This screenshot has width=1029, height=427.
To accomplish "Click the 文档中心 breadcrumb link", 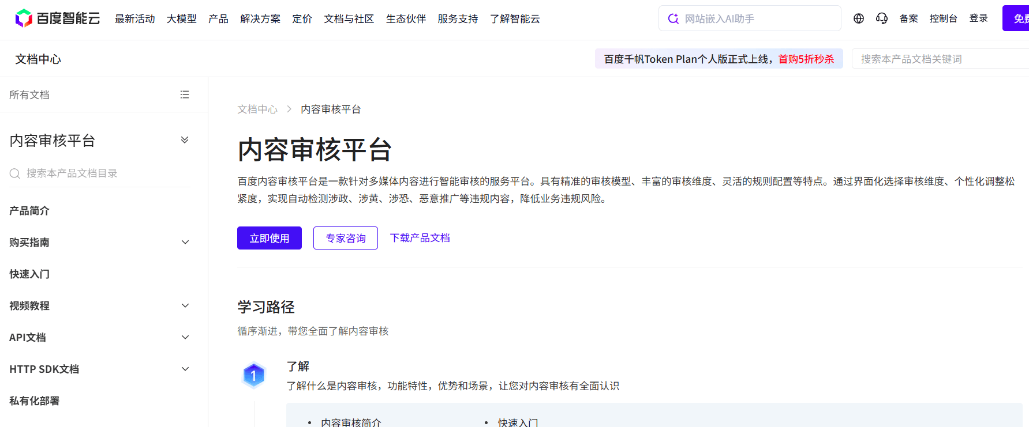I will pos(257,109).
